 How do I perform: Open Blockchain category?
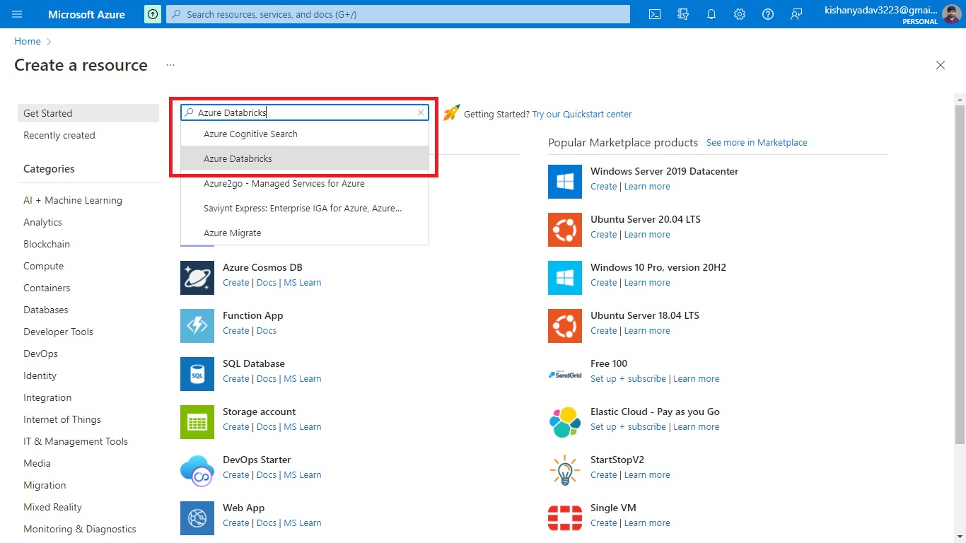coord(47,244)
